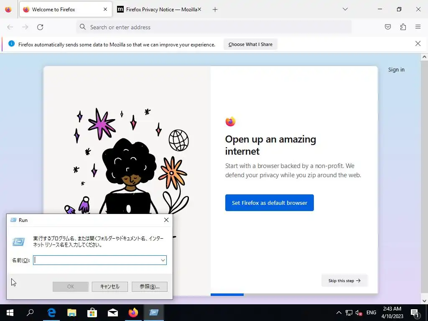Viewport: 428px width, 321px height.
Task: Launch Microsoft Edge from the taskbar
Action: [x=51, y=313]
